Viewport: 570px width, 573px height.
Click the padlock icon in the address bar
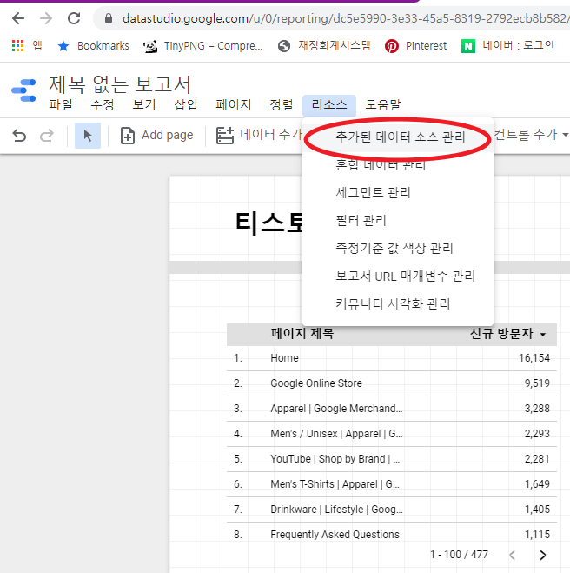pyautogui.click(x=109, y=18)
